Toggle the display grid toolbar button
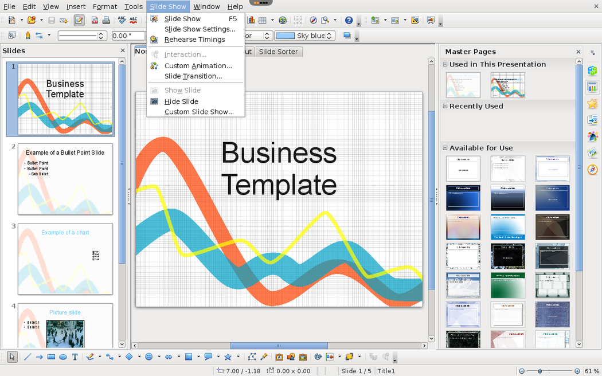Screen dimensions: 602x376 click(298, 21)
